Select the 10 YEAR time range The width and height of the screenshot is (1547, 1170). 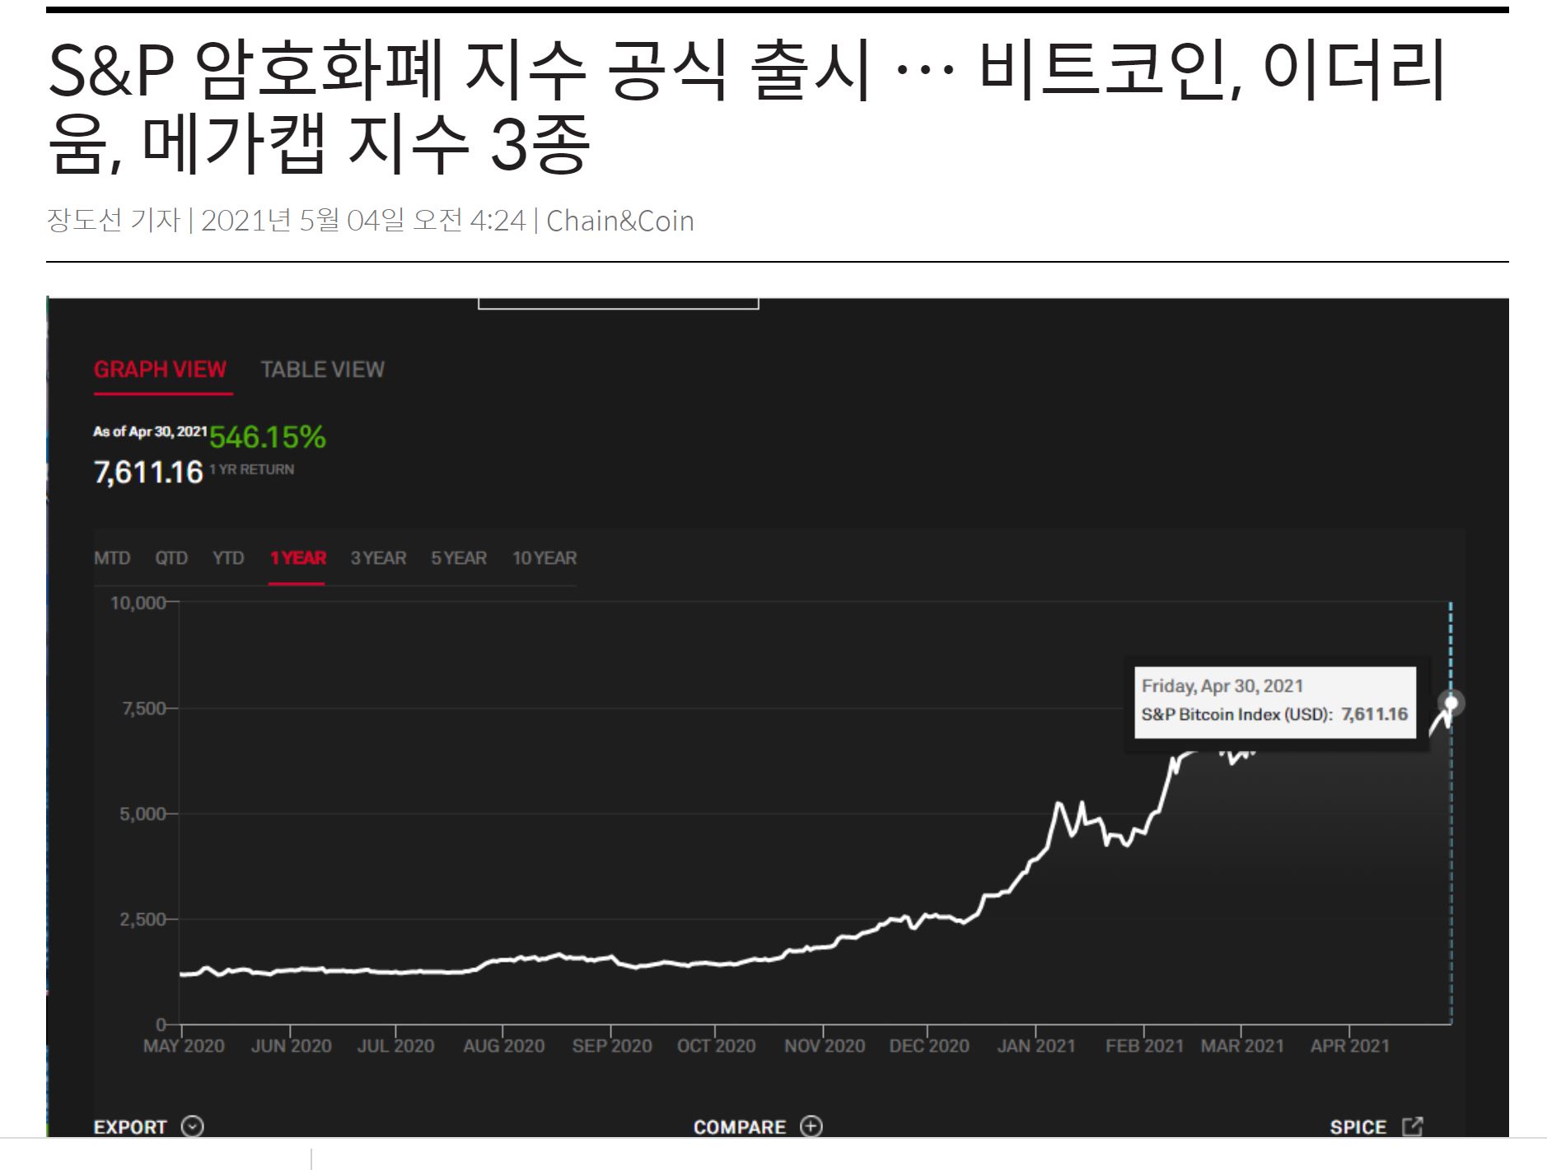[x=544, y=558]
